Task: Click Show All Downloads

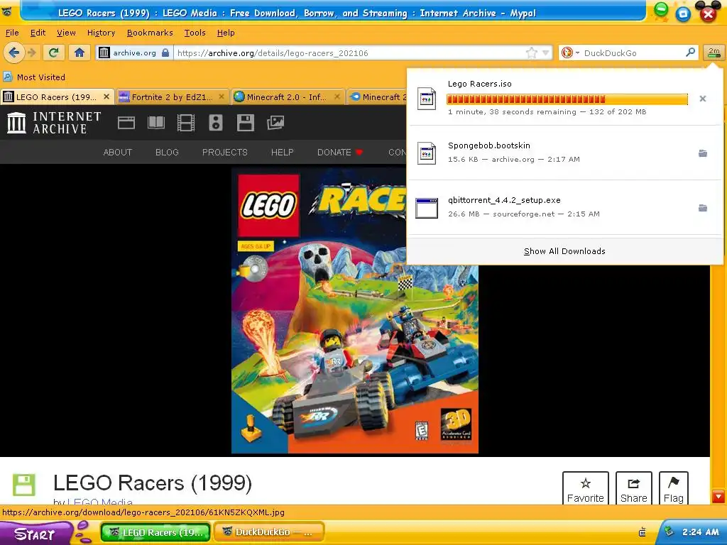Action: click(x=564, y=251)
